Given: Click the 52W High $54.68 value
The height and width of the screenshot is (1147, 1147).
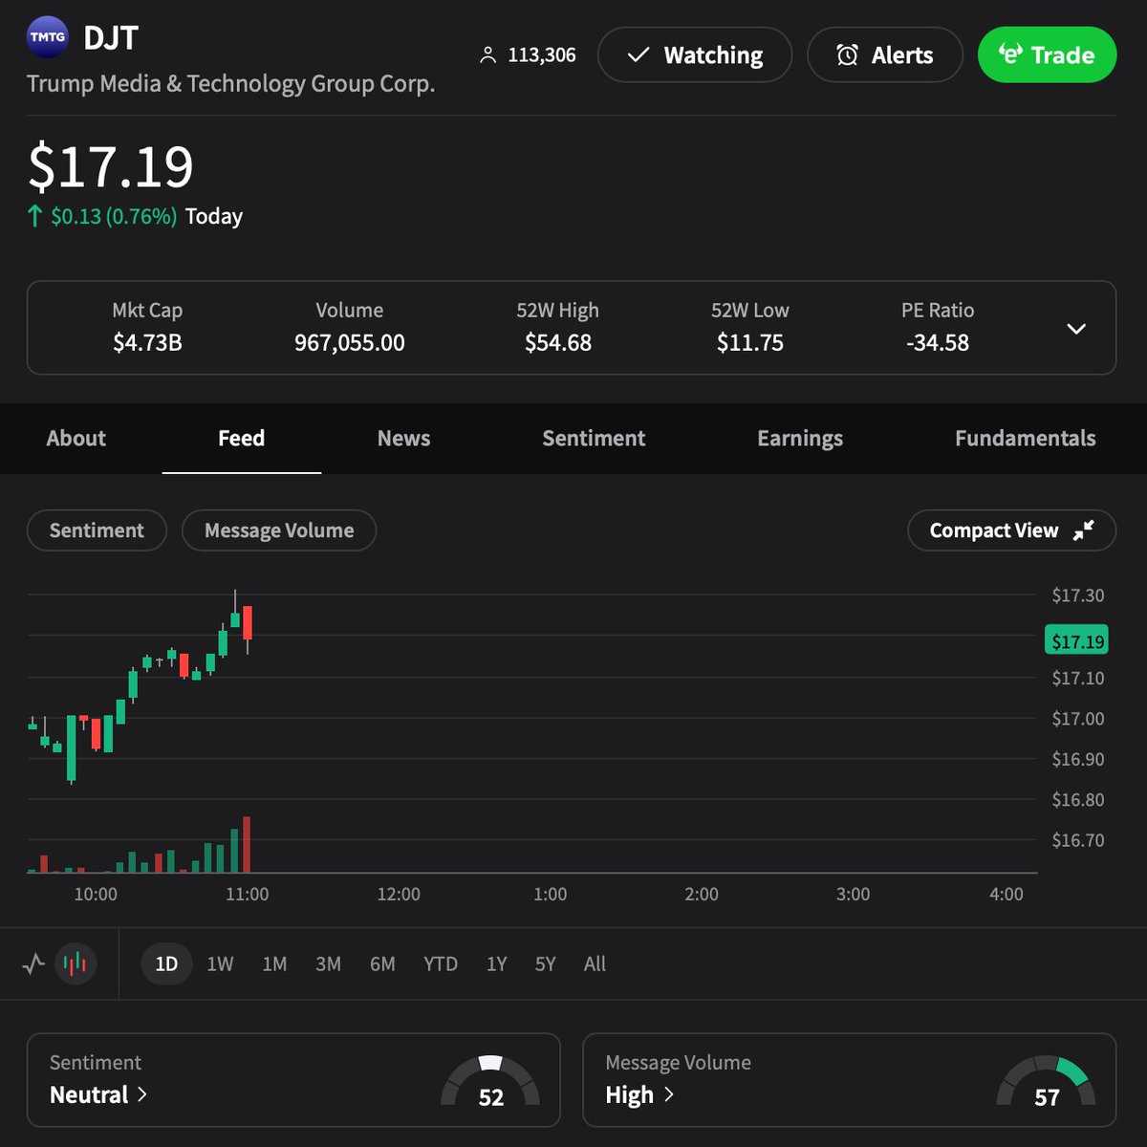Looking at the screenshot, I should pyautogui.click(x=558, y=342).
